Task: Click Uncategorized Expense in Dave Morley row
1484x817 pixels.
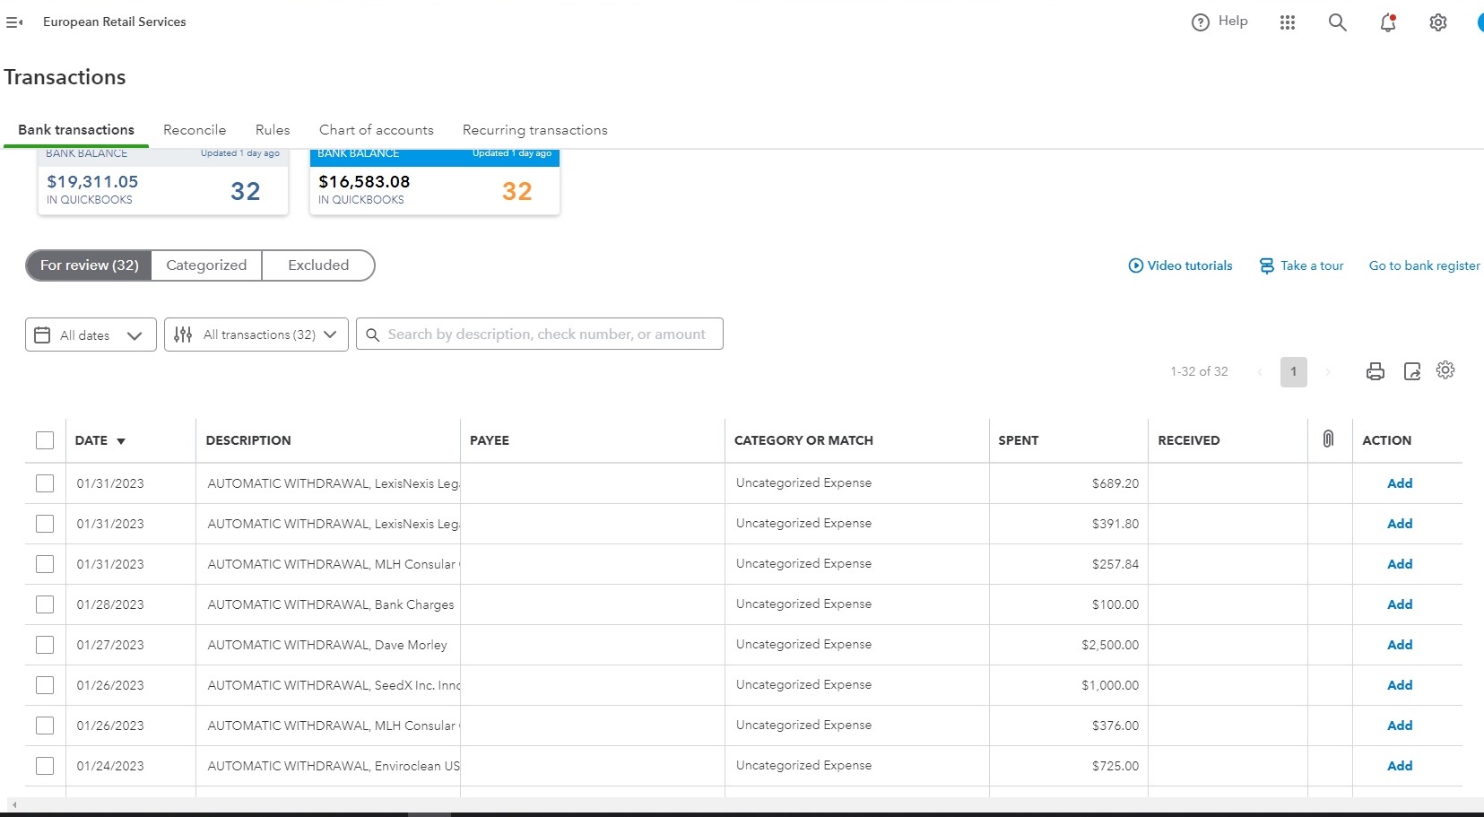Action: click(x=803, y=645)
